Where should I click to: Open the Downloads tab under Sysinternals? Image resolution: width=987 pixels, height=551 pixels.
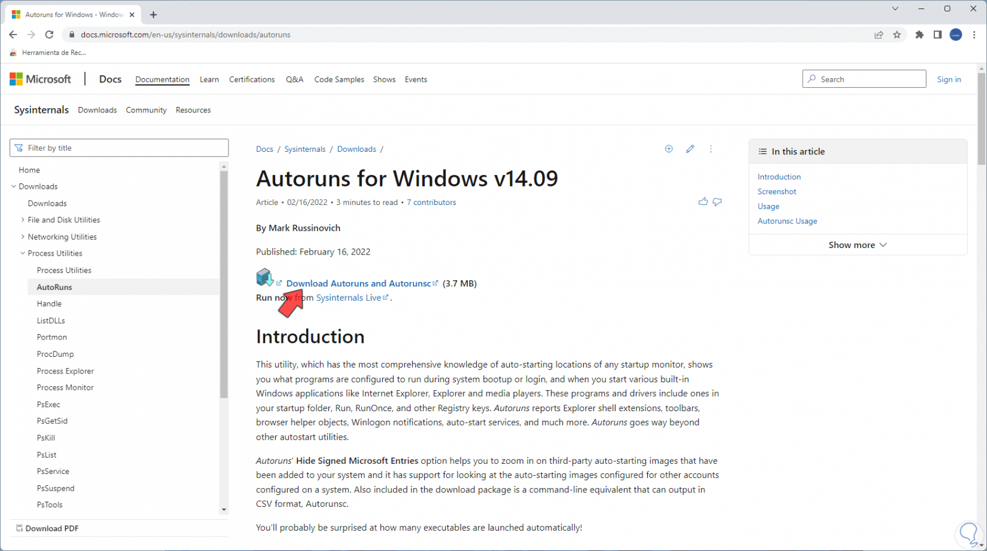tap(98, 110)
